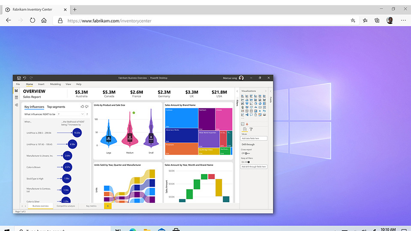Select the card visualization
Viewport: 411px width, 231px height.
[x=260, y=107]
